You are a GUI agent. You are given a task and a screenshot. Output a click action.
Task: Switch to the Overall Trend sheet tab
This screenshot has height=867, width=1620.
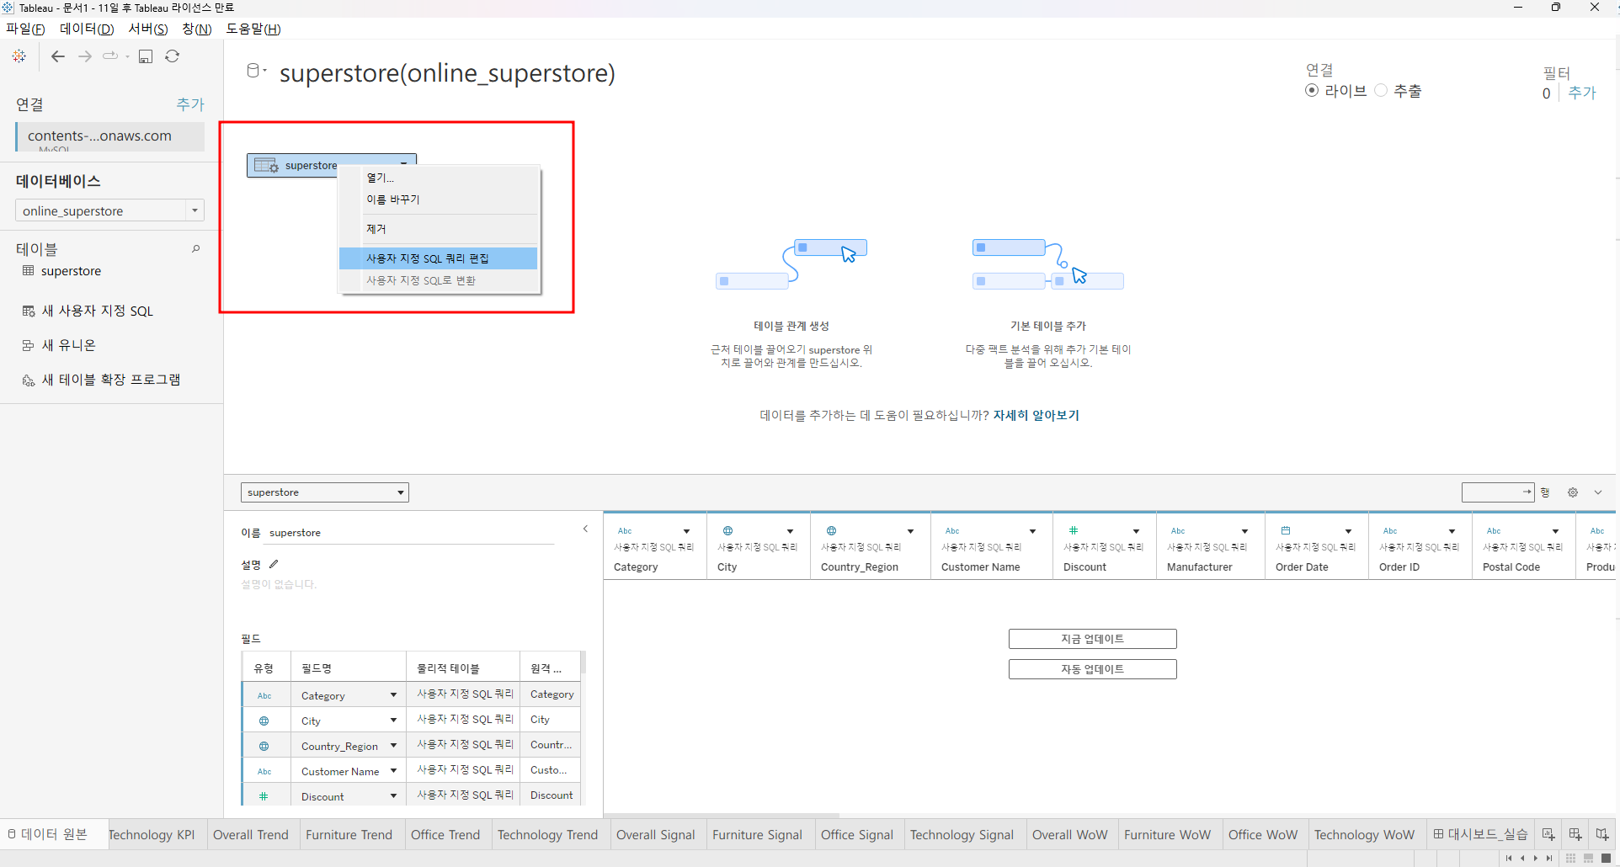tap(251, 834)
